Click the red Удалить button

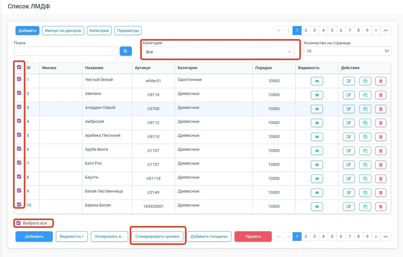pos(253,236)
